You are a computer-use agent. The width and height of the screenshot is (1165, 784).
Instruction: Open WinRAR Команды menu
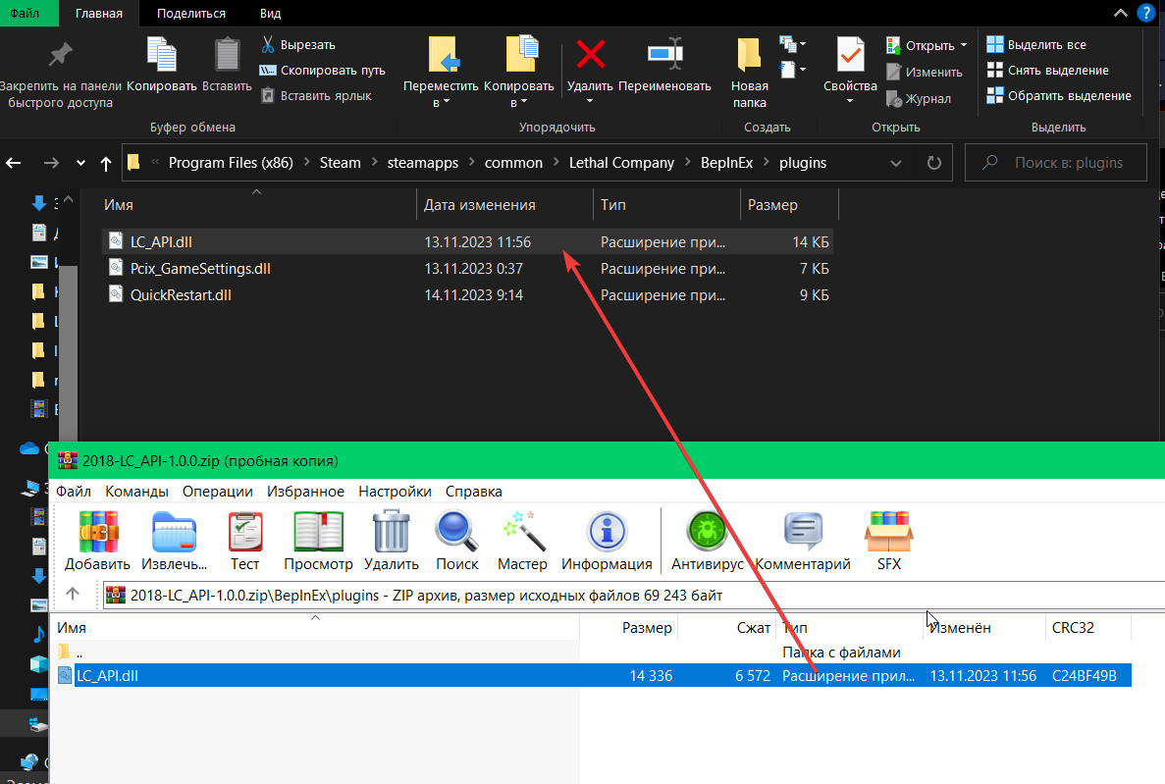136,492
